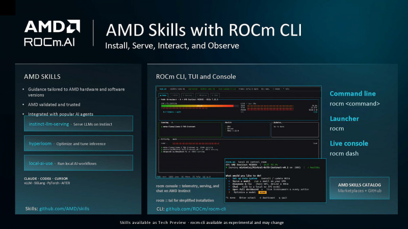Open the instinct-llm-serving skill card
This screenshot has height=229, width=408.
pyautogui.click(x=79, y=124)
